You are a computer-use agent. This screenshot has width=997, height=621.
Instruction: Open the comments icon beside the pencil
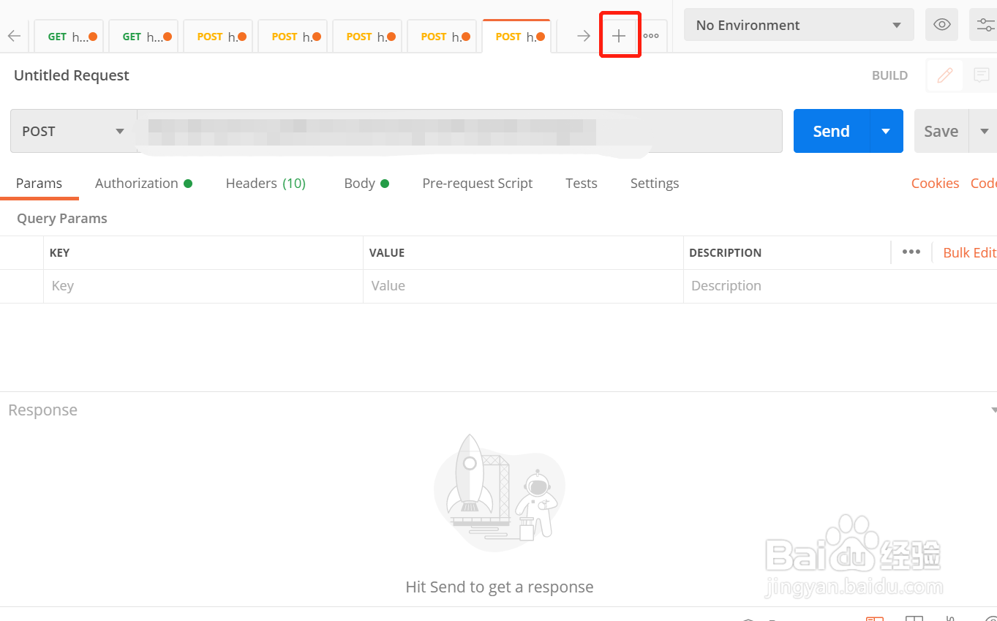[981, 75]
